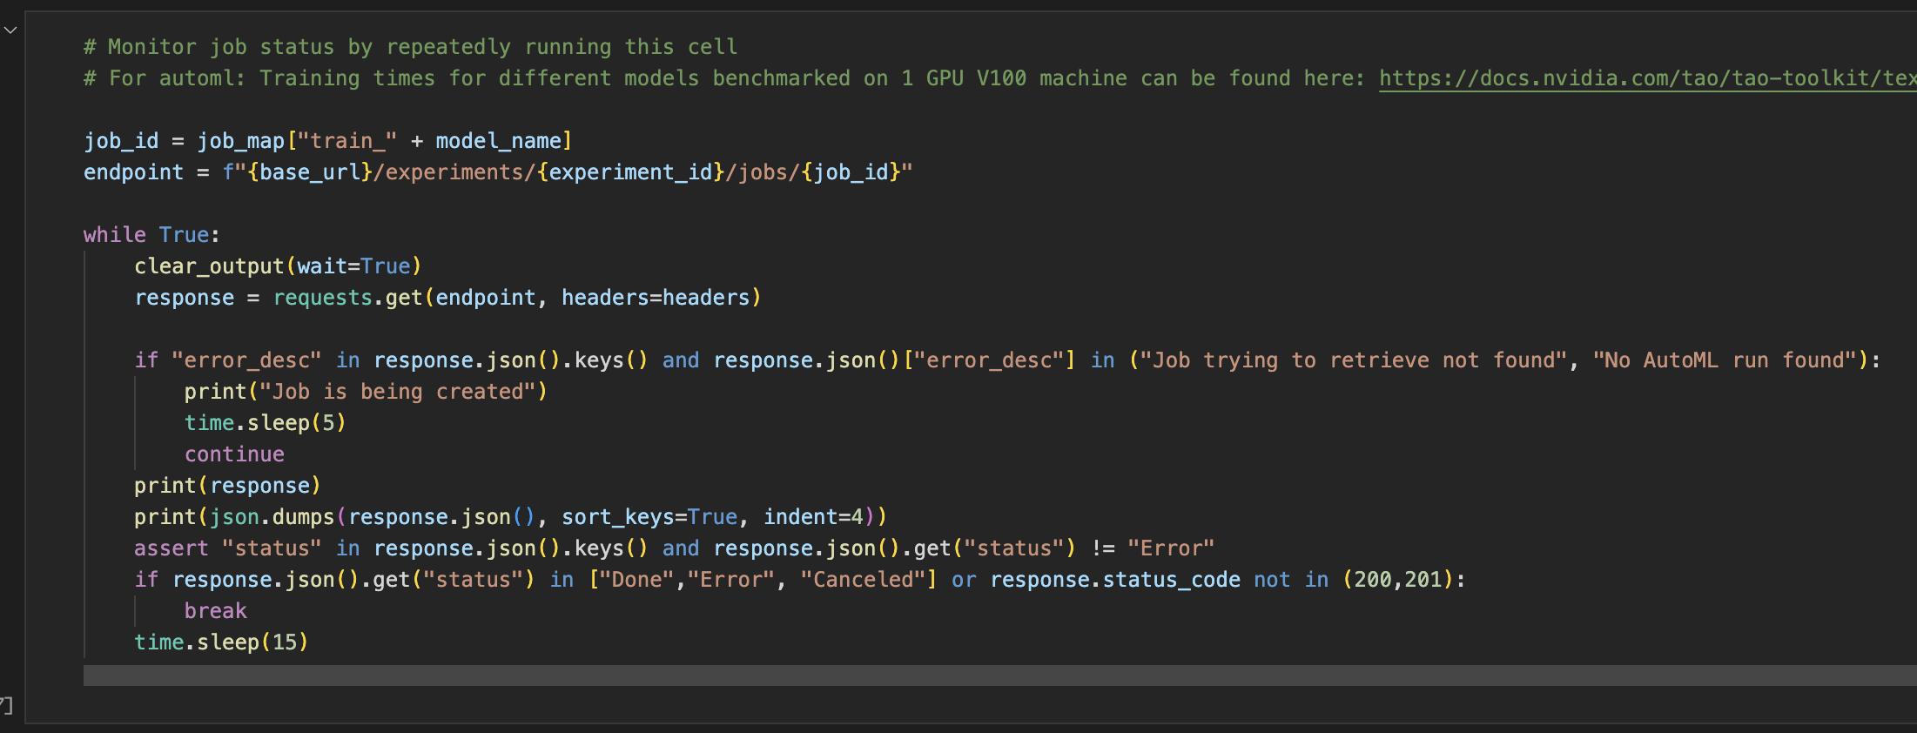Click the "job_id = job_map" assignment line
Viewport: 1917px width, 733px height.
(327, 141)
